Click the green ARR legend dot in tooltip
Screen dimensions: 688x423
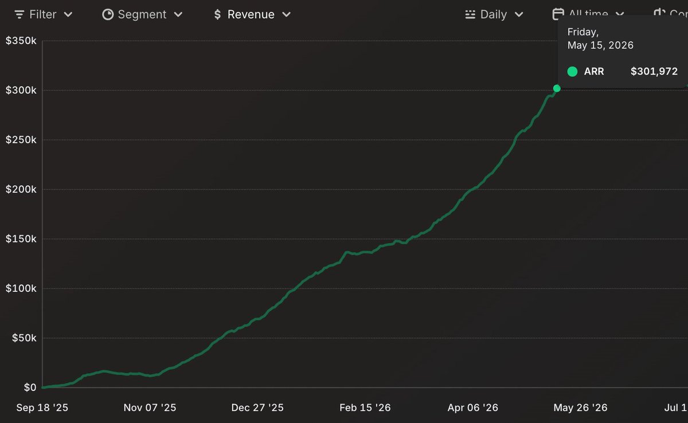572,72
